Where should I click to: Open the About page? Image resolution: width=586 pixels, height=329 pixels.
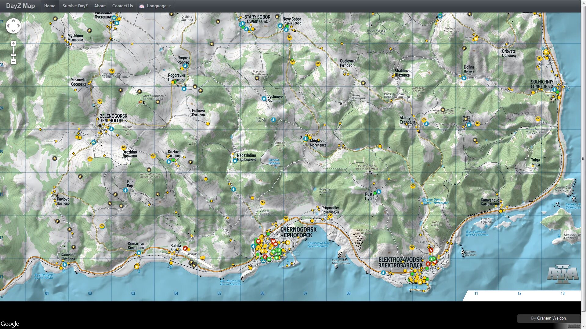100,6
